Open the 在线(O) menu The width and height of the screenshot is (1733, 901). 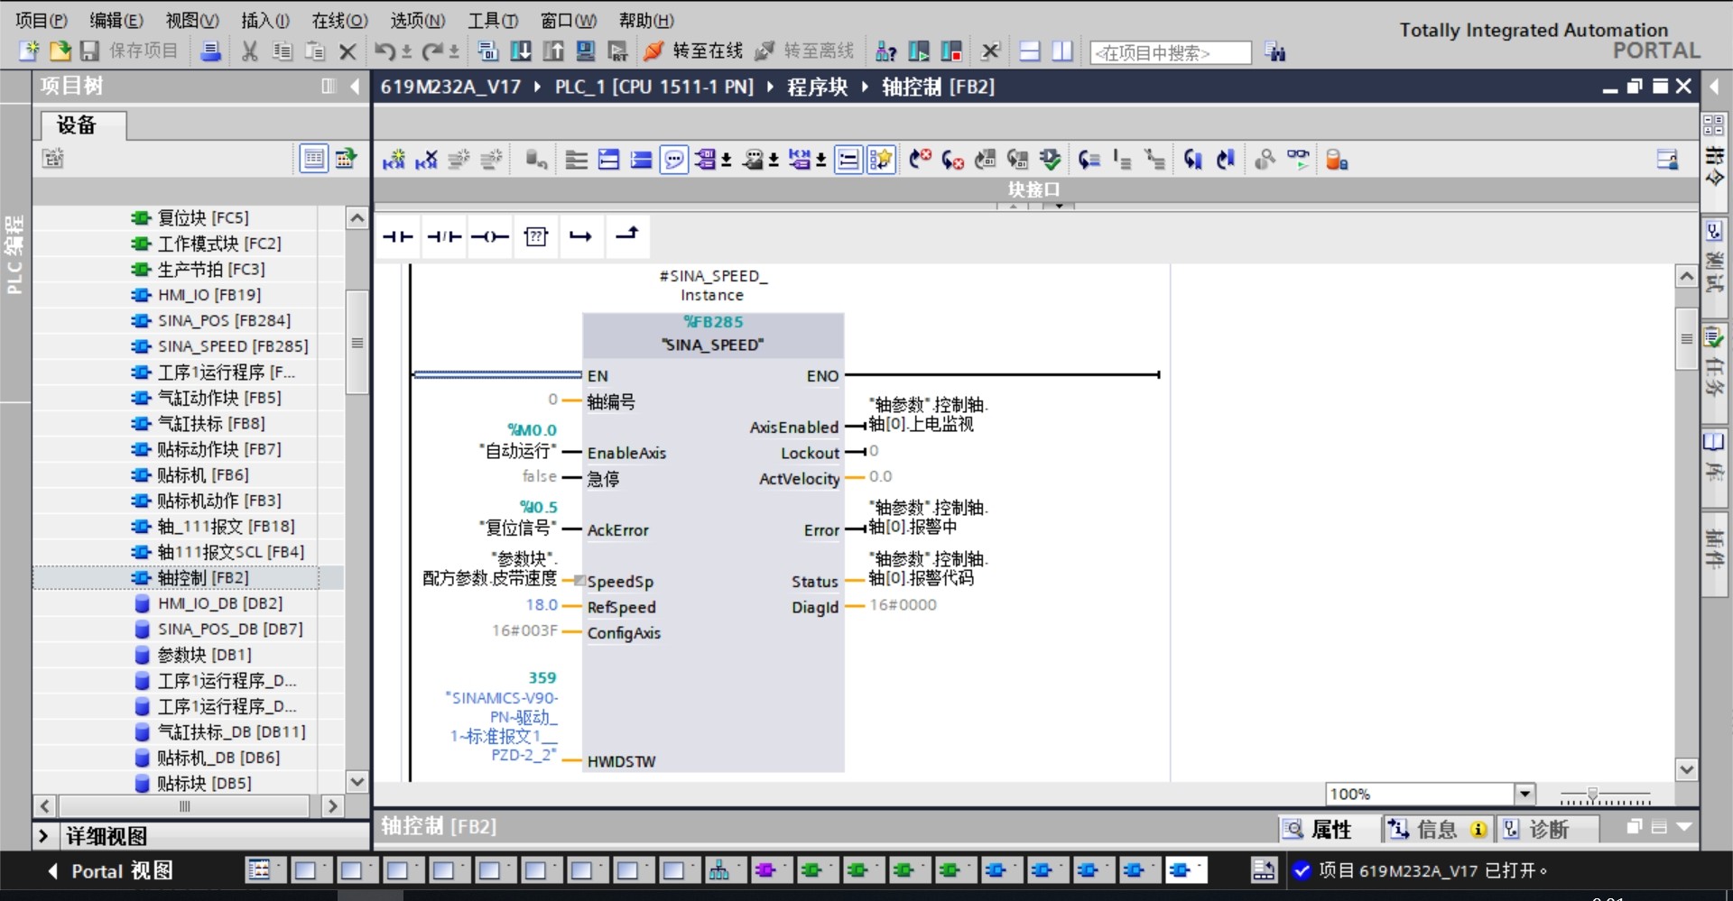[x=339, y=20]
